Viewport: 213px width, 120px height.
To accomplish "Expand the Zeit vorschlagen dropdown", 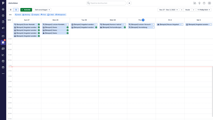I will point(42,10).
